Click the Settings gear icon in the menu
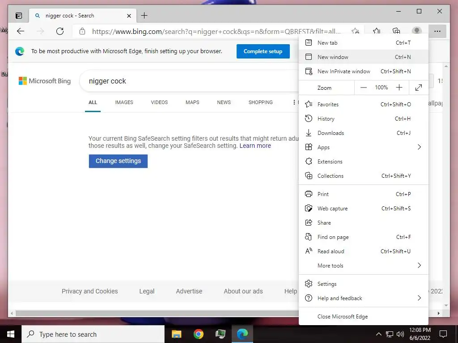The height and width of the screenshot is (343, 458). tap(309, 284)
